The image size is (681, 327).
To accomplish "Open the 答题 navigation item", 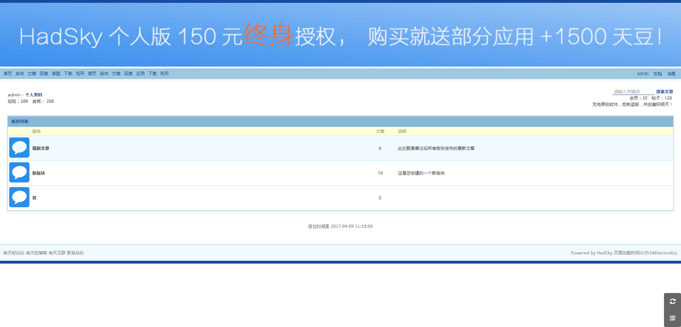I will (56, 74).
